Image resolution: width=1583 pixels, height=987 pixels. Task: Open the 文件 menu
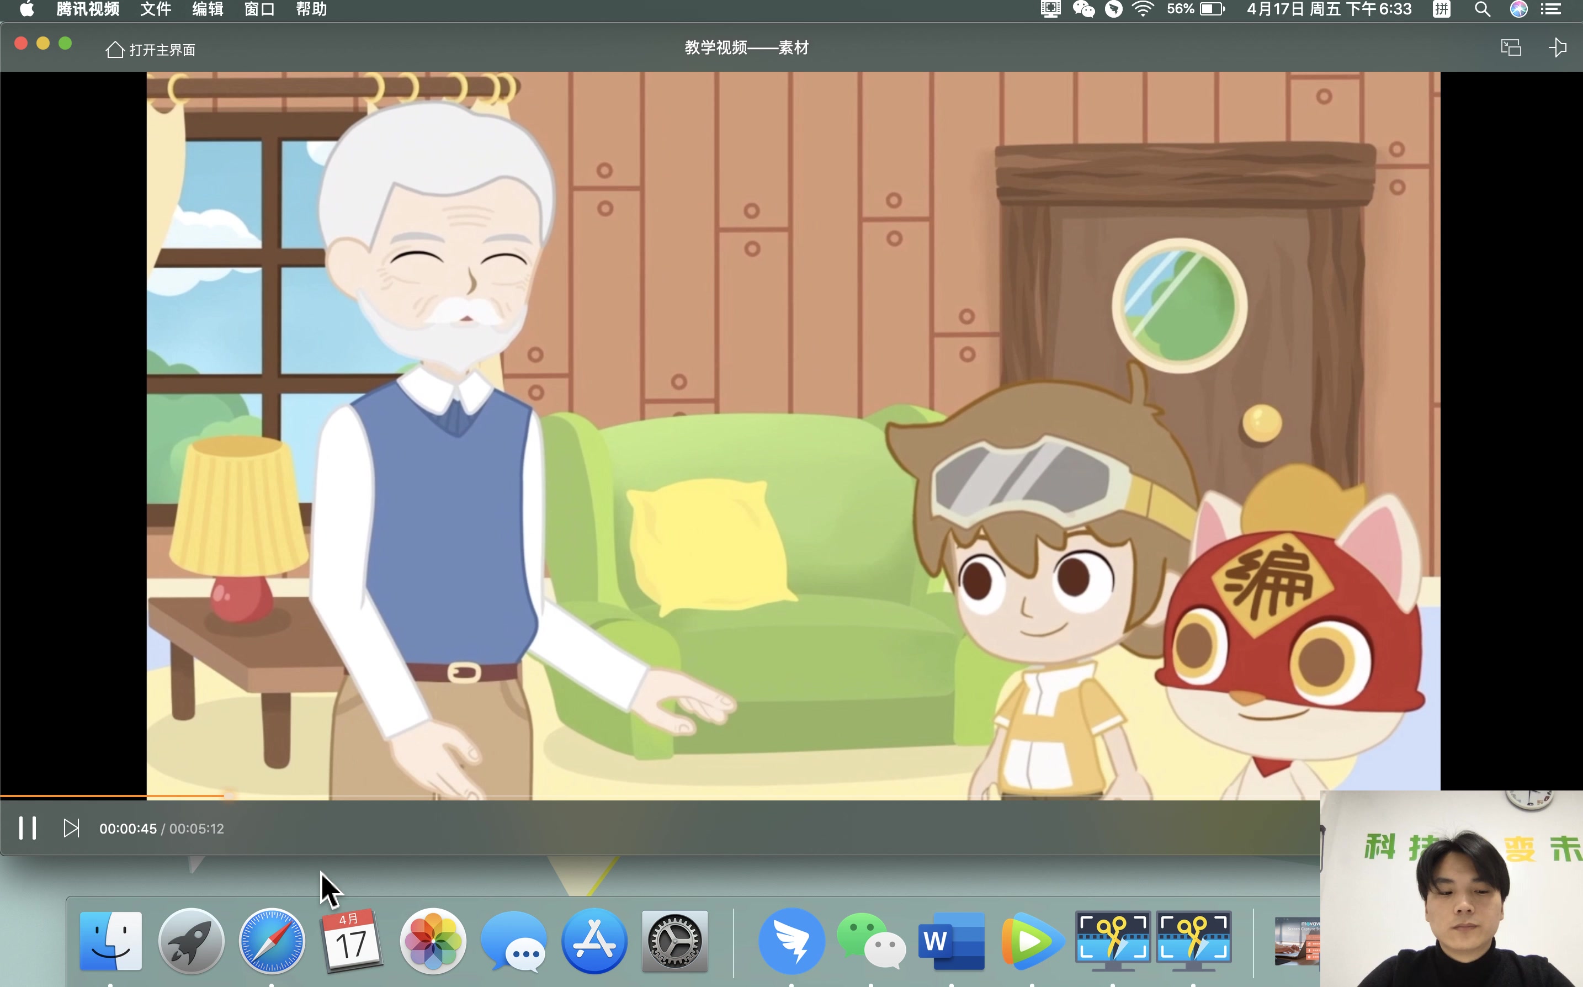155,9
